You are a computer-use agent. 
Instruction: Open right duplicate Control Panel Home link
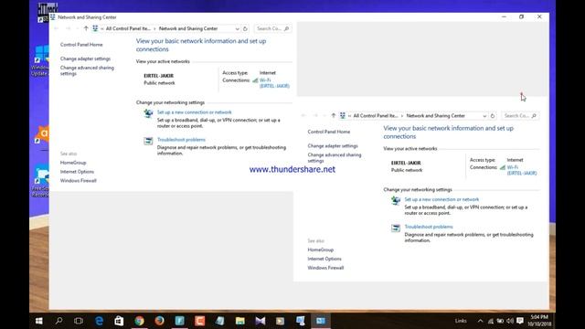pos(329,132)
